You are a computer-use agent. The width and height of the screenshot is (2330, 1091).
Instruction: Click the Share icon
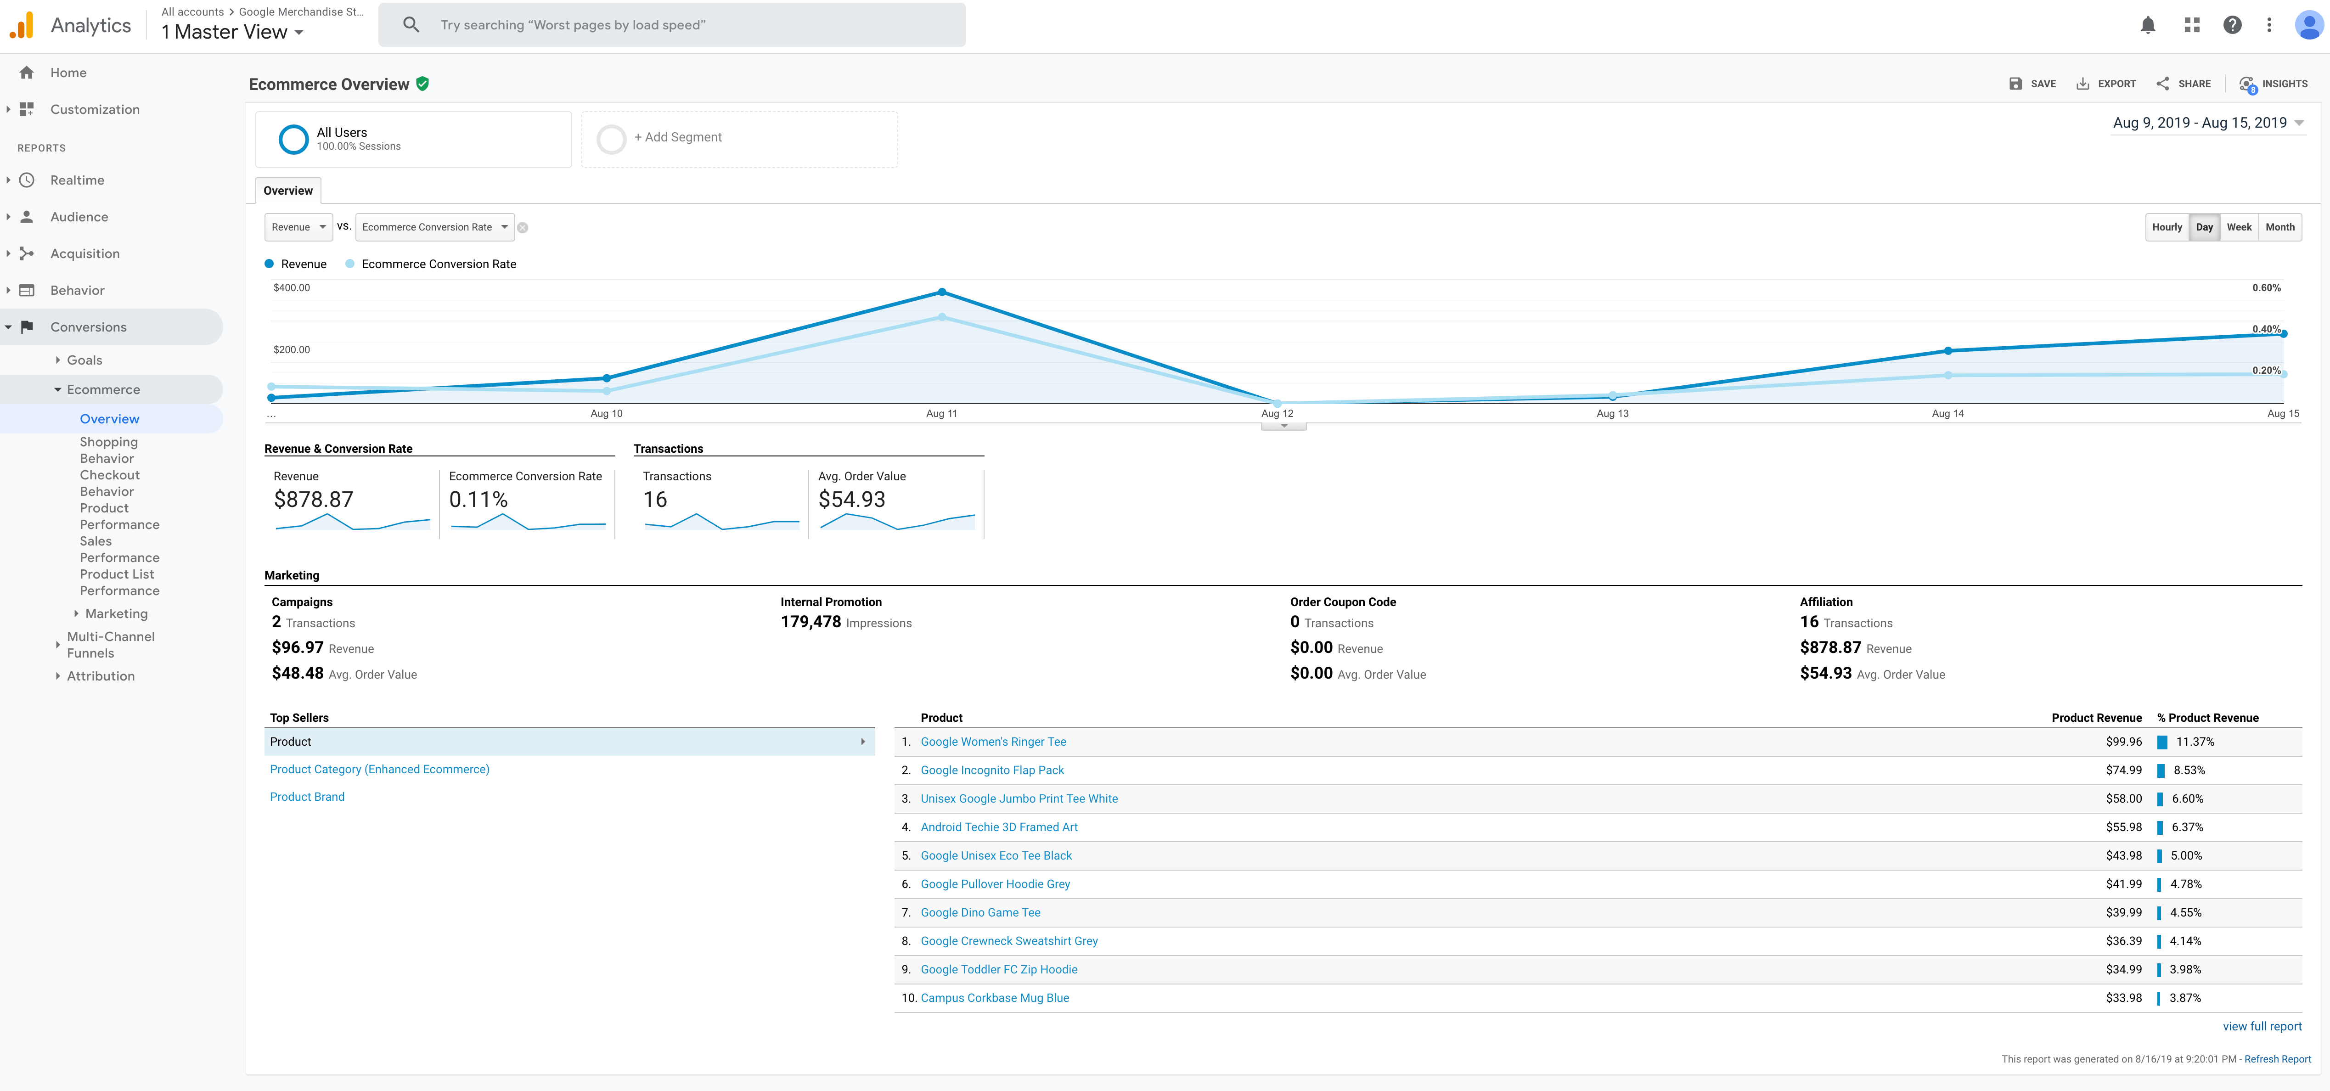click(2163, 83)
